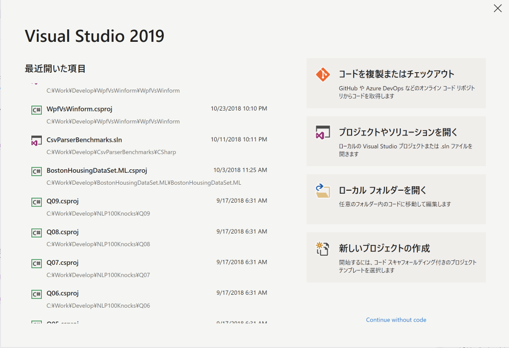Screen dimensions: 509x348
Task: Choose the ローカル フォルダーを開く card
Action: pyautogui.click(x=396, y=199)
